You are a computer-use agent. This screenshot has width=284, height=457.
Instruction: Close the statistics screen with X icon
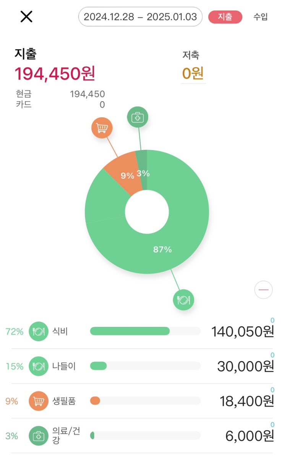[26, 16]
